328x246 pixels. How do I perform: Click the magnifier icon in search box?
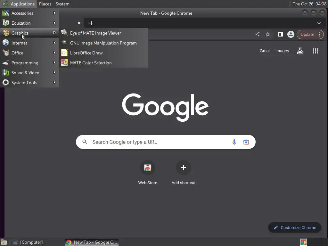coord(85,142)
